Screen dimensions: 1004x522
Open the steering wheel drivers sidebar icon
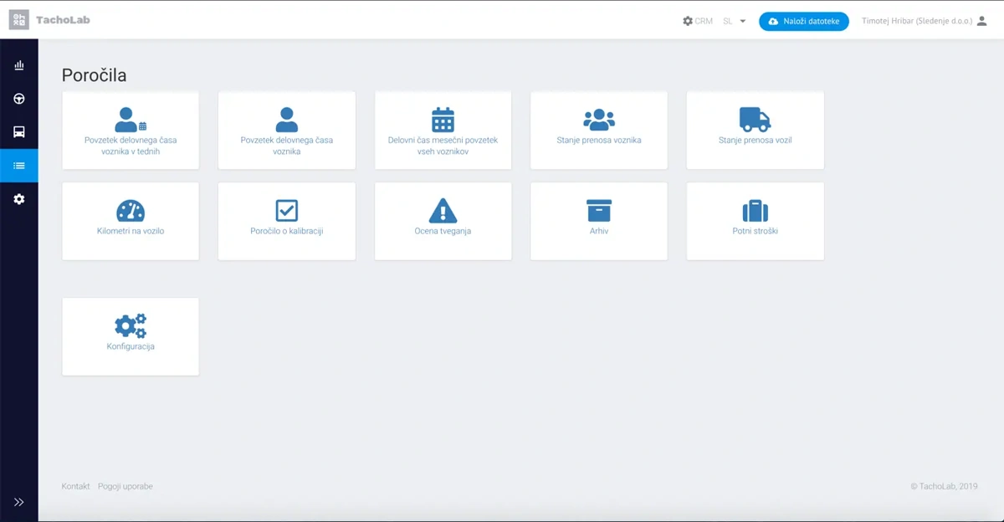(19, 99)
